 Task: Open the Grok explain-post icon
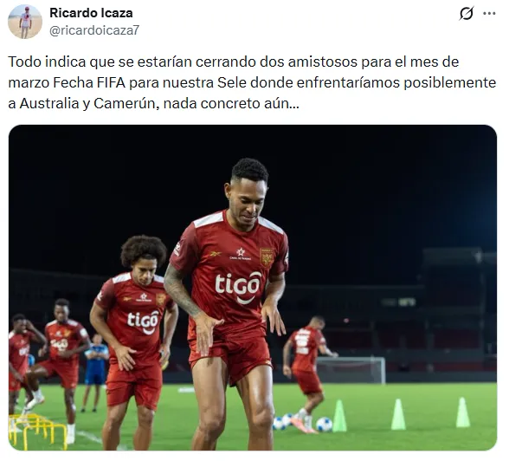[467, 14]
